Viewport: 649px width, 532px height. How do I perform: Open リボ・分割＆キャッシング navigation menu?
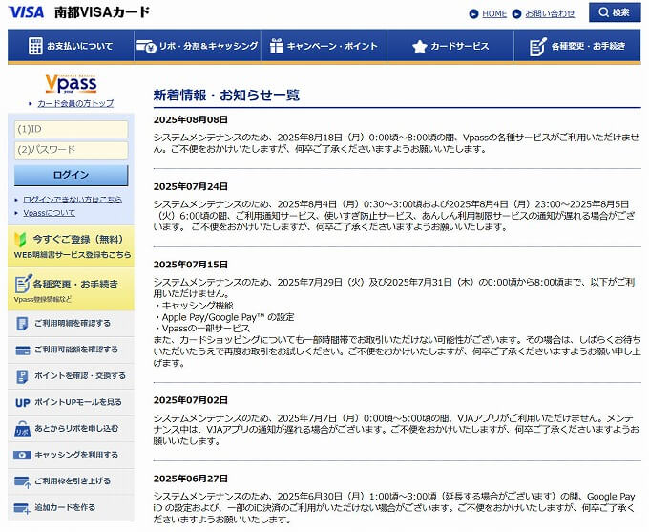point(197,46)
